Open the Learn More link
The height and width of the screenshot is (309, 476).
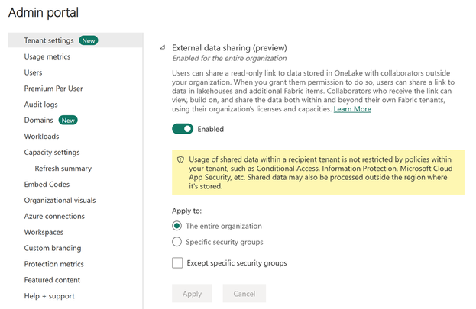pyautogui.click(x=352, y=109)
